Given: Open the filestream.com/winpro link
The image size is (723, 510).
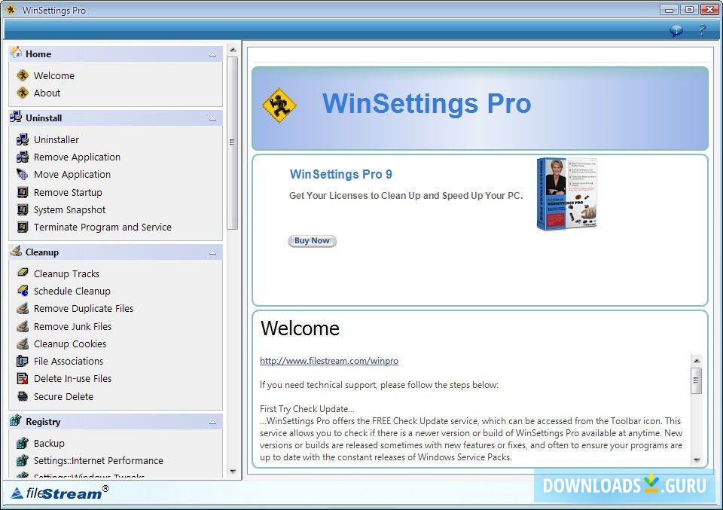Looking at the screenshot, I should coord(329,361).
